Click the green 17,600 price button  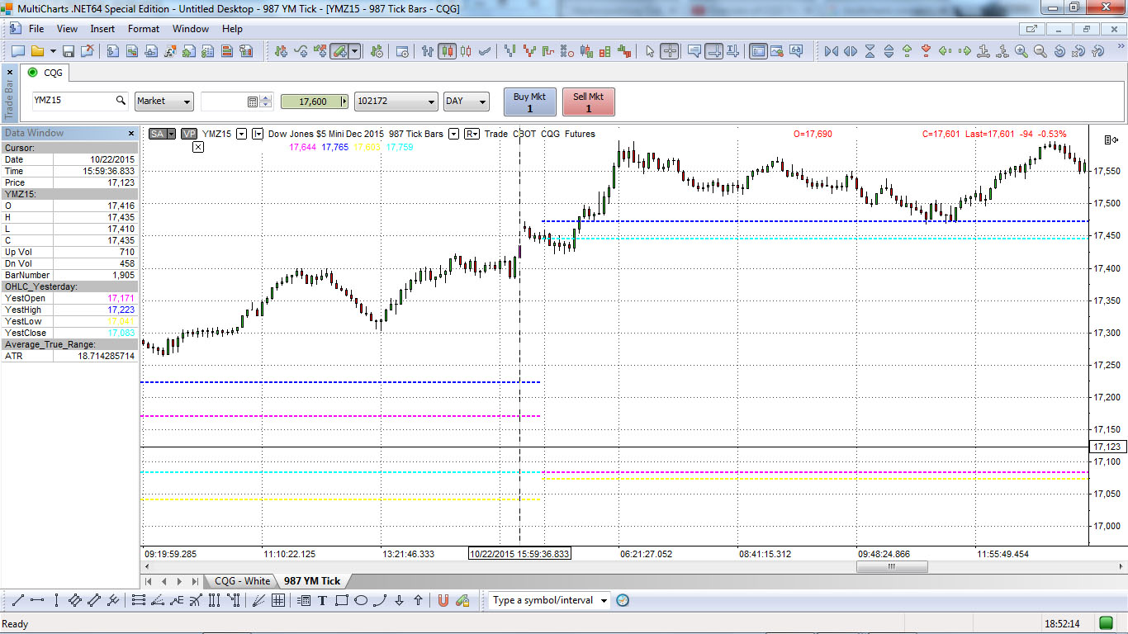[315, 102]
